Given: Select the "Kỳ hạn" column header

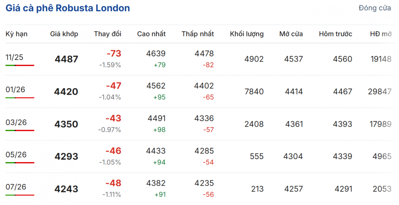Looking at the screenshot, I should (17, 34).
